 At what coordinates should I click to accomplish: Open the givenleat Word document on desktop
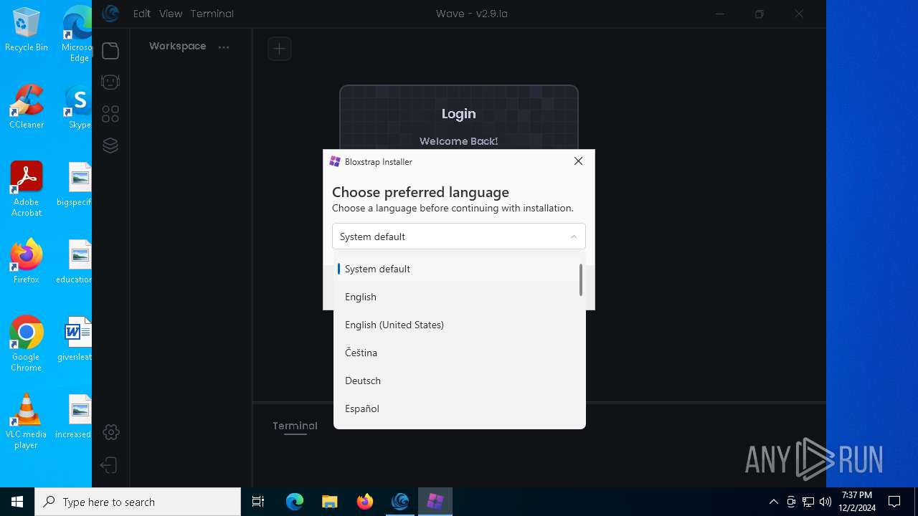point(76,339)
